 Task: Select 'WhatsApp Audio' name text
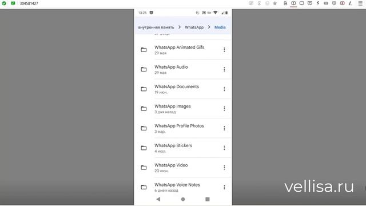click(x=171, y=67)
